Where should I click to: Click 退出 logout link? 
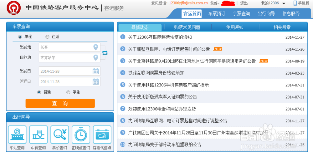point(244,3)
